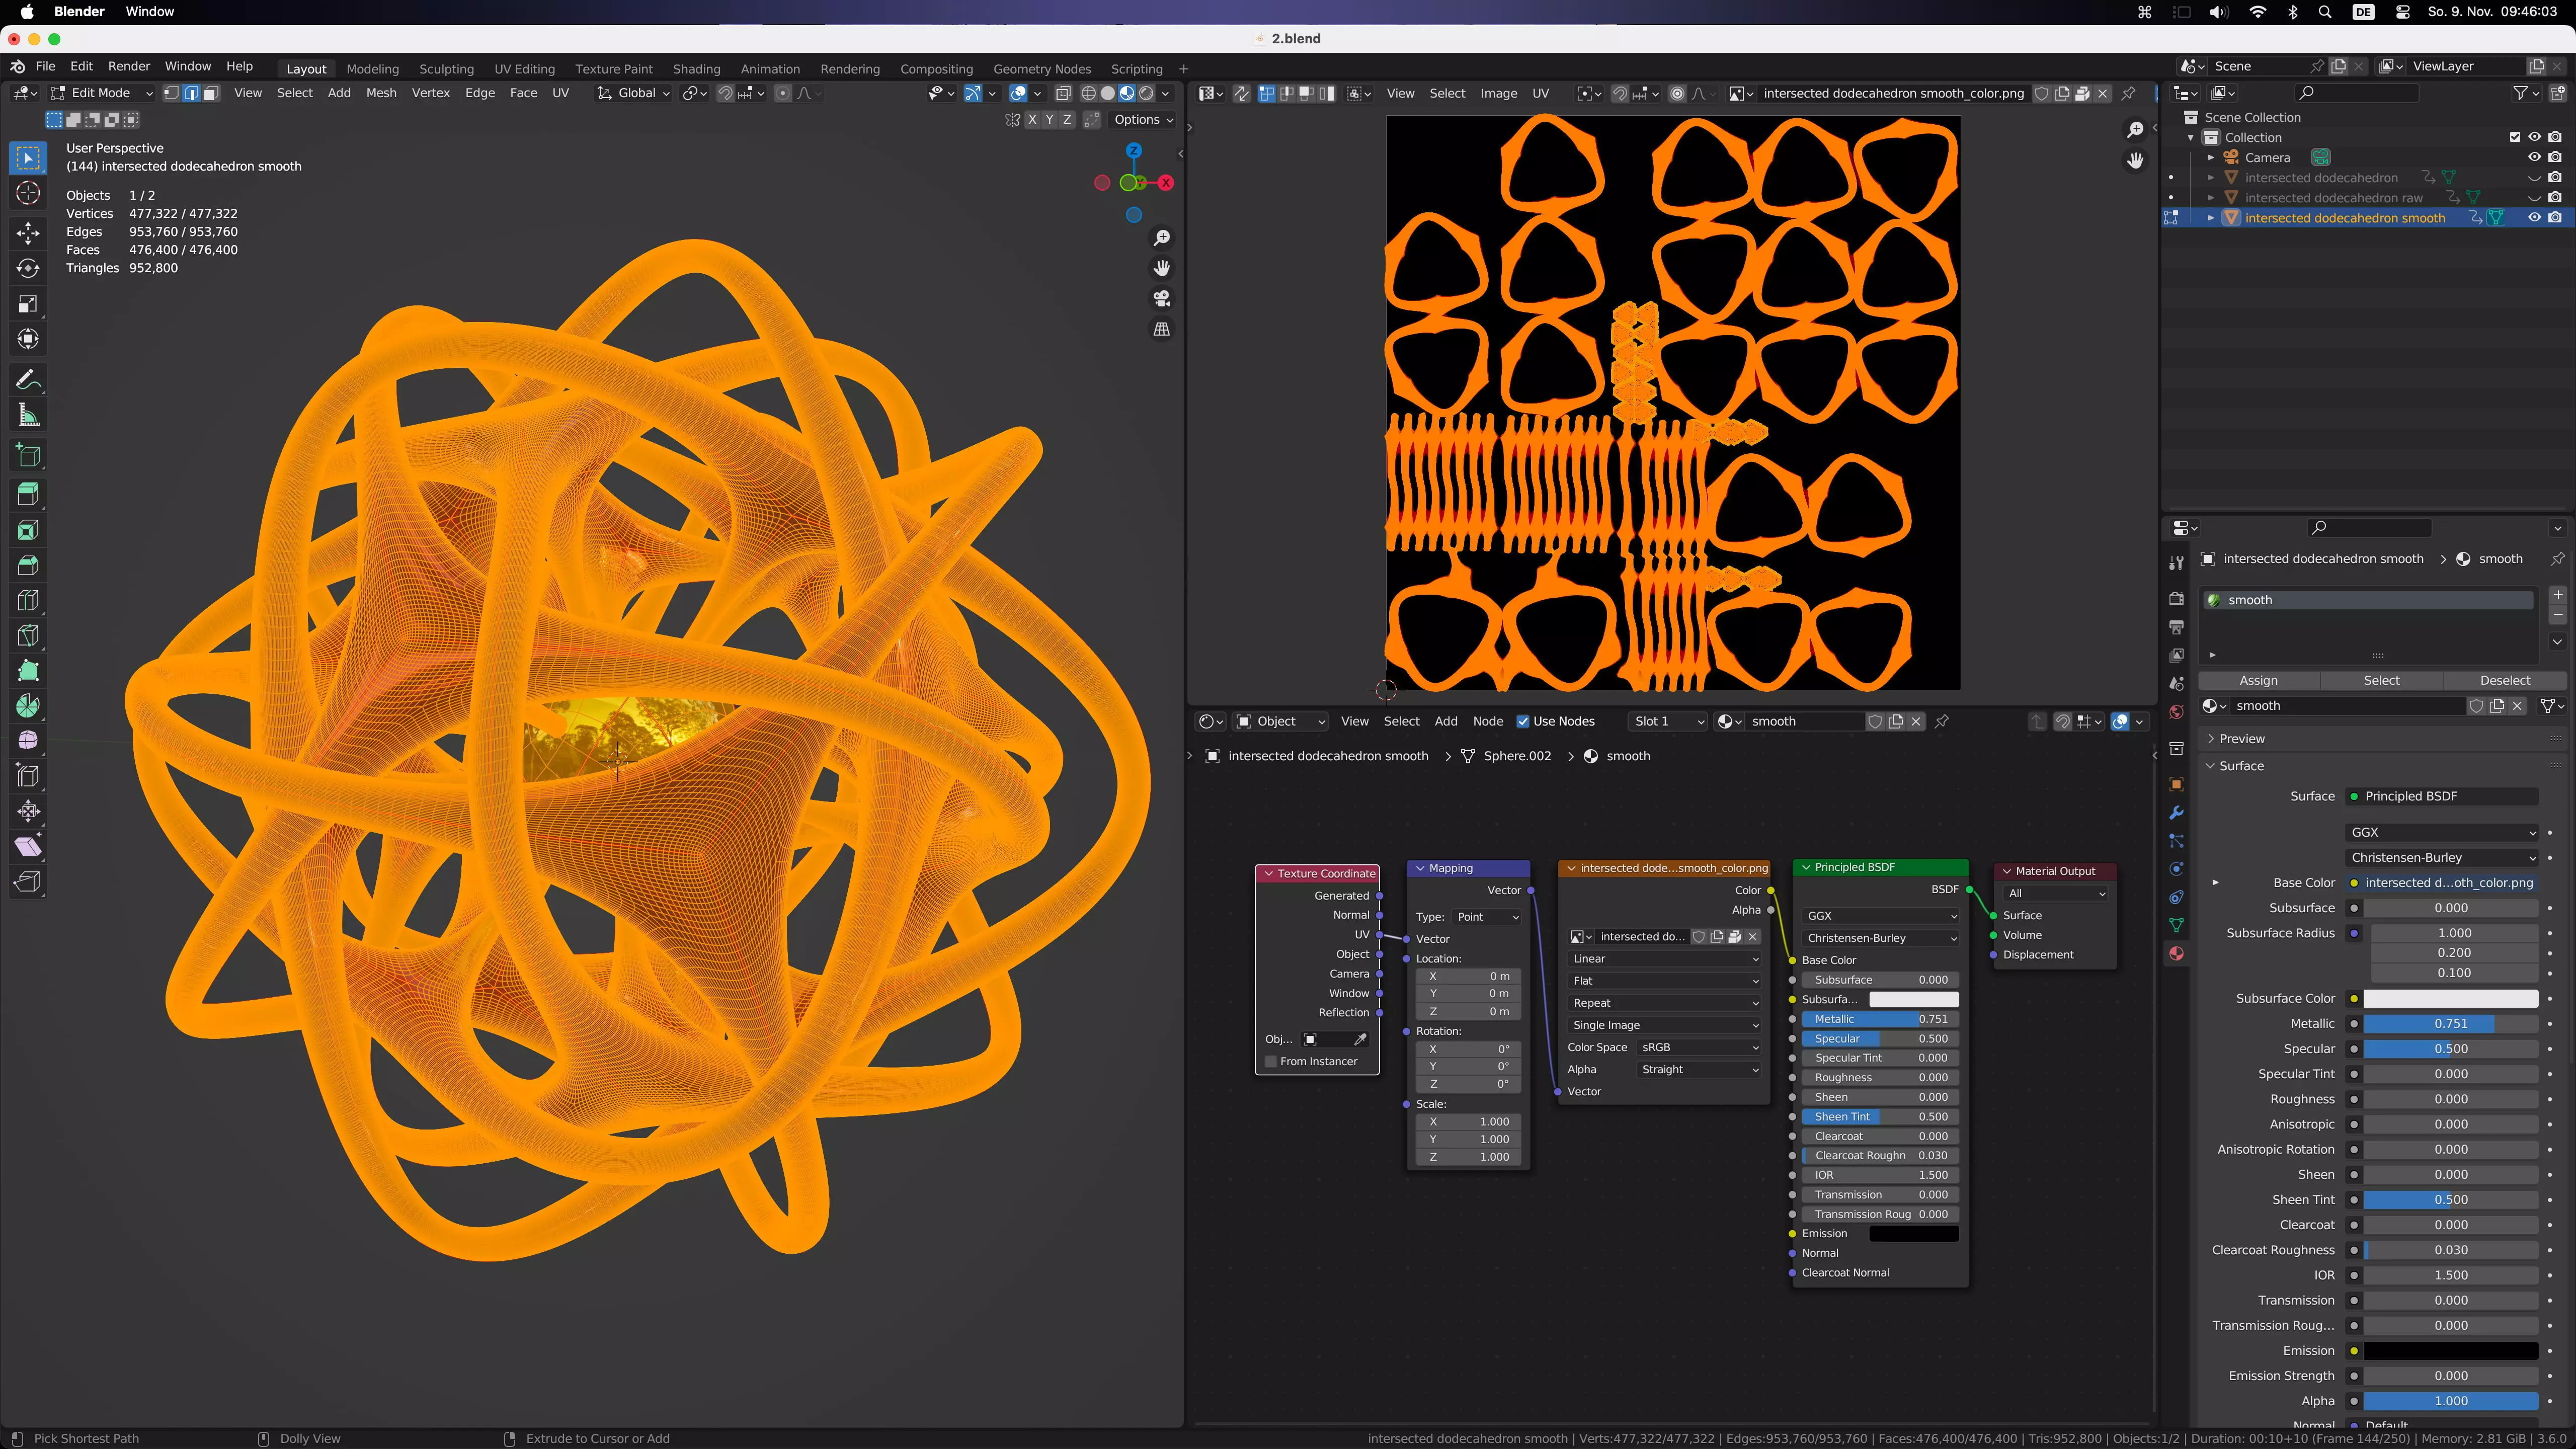2576x1449 pixels.
Task: Select the Measure tool
Action: tap(28, 416)
